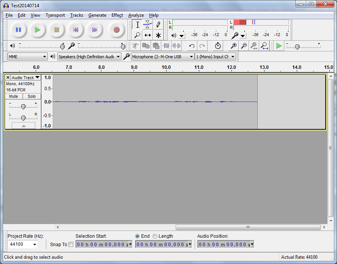The height and width of the screenshot is (264, 337).
Task: Open input meter options dropdown arrow
Action: [243, 36]
